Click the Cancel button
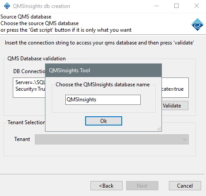This screenshot has width=206, height=196. coord(185,186)
